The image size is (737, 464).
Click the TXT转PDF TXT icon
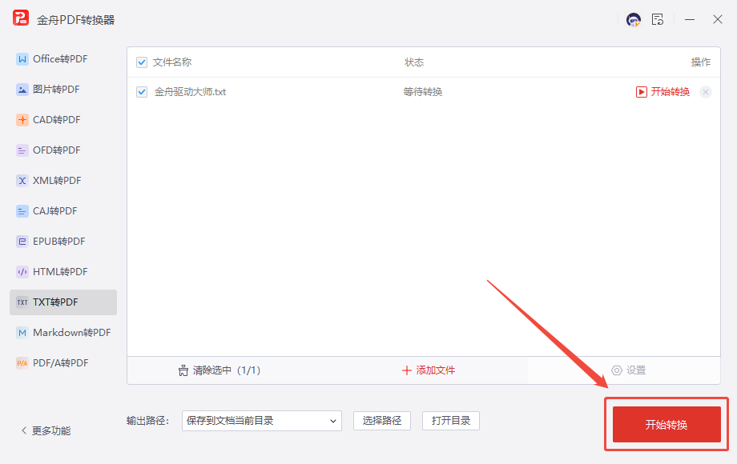click(x=22, y=302)
